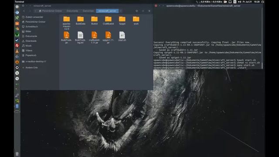The height and width of the screenshot is (157, 279).
Task: Click the date and time in top panel
Action: point(251,2)
